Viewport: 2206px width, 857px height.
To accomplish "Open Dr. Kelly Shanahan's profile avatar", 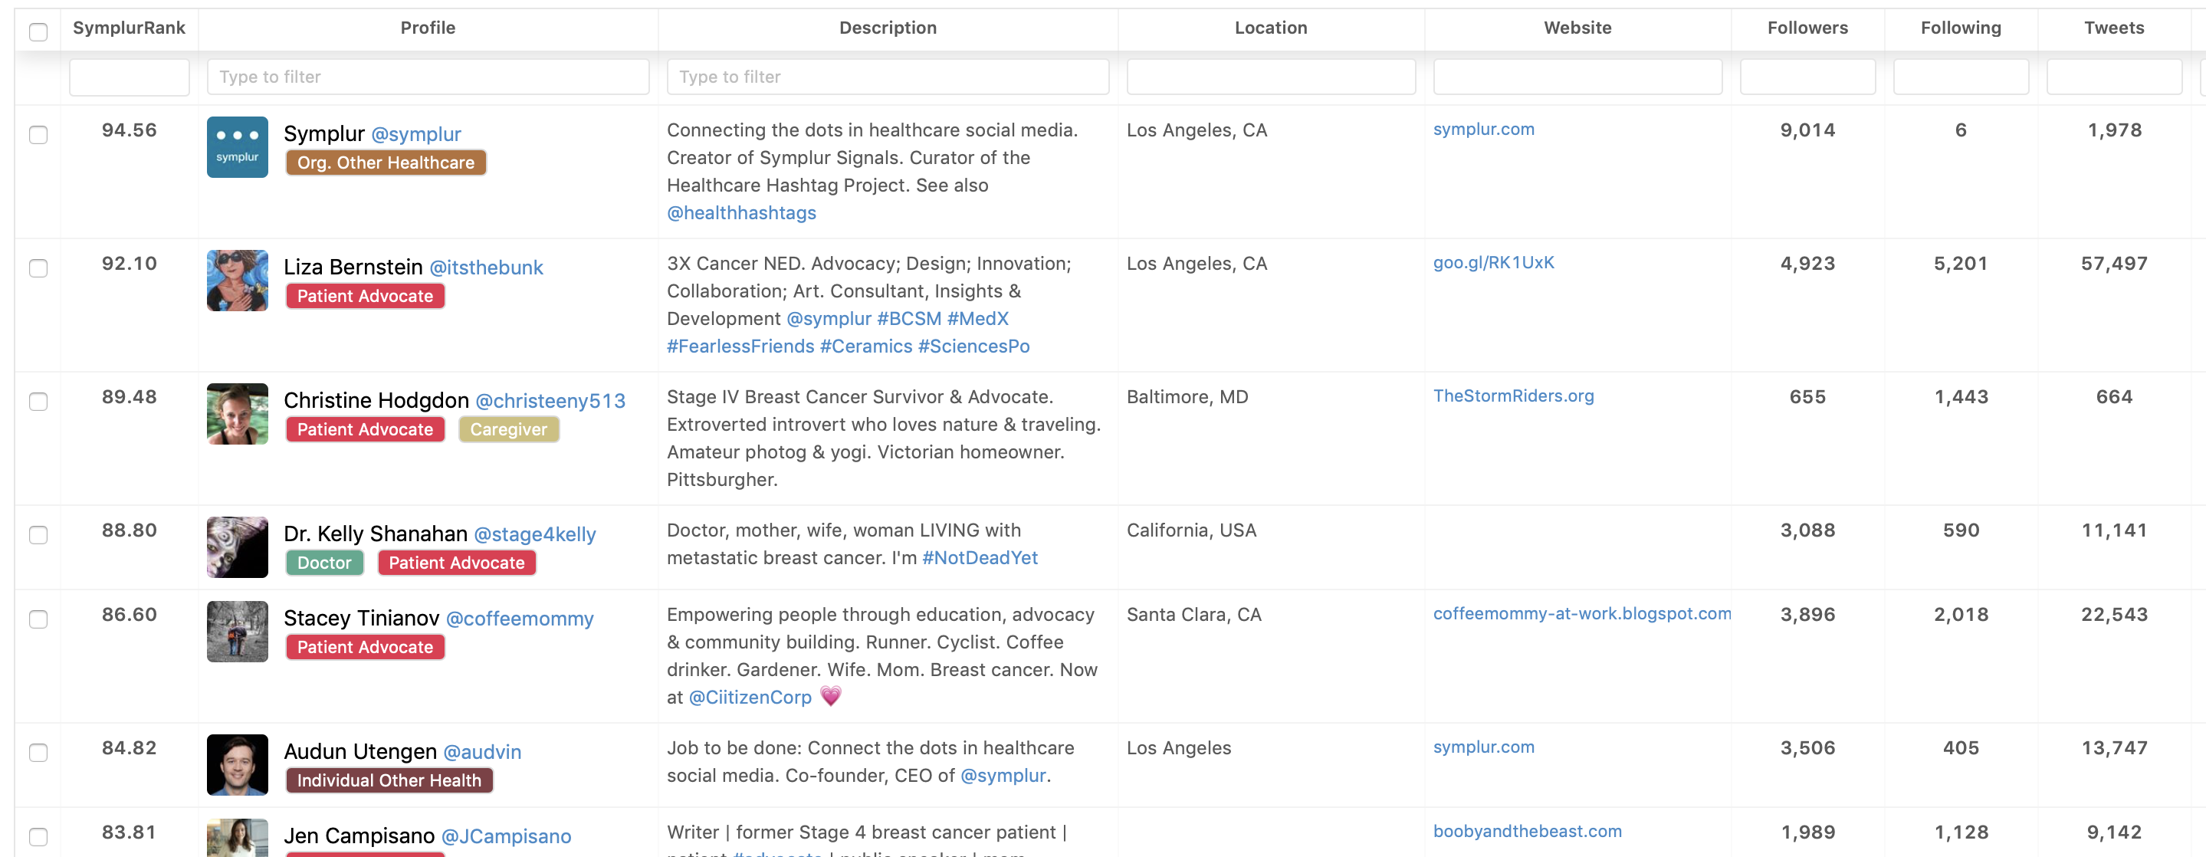I will click(x=237, y=548).
